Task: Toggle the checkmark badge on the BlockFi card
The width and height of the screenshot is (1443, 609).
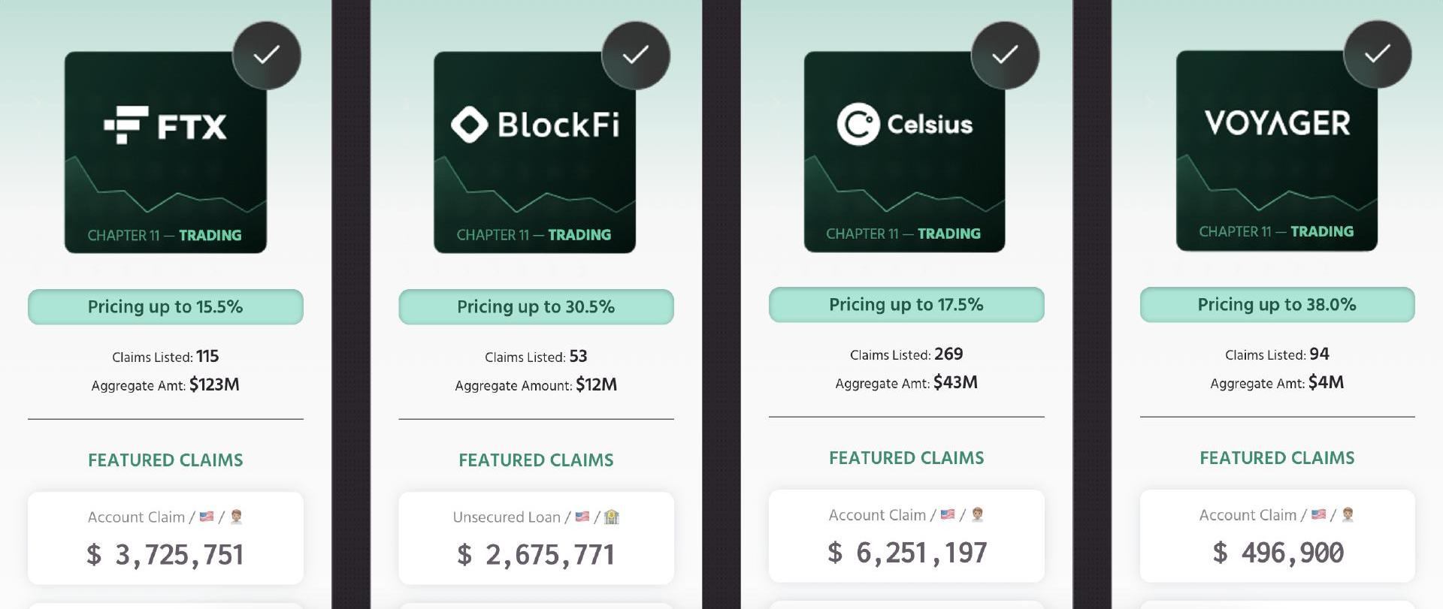Action: coord(636,56)
